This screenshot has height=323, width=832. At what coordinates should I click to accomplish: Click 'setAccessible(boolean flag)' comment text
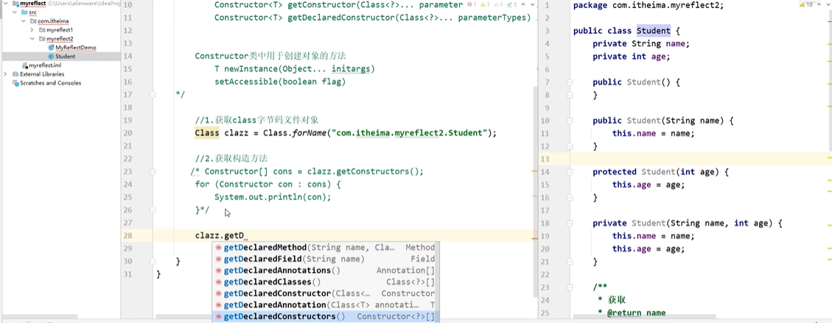point(280,82)
